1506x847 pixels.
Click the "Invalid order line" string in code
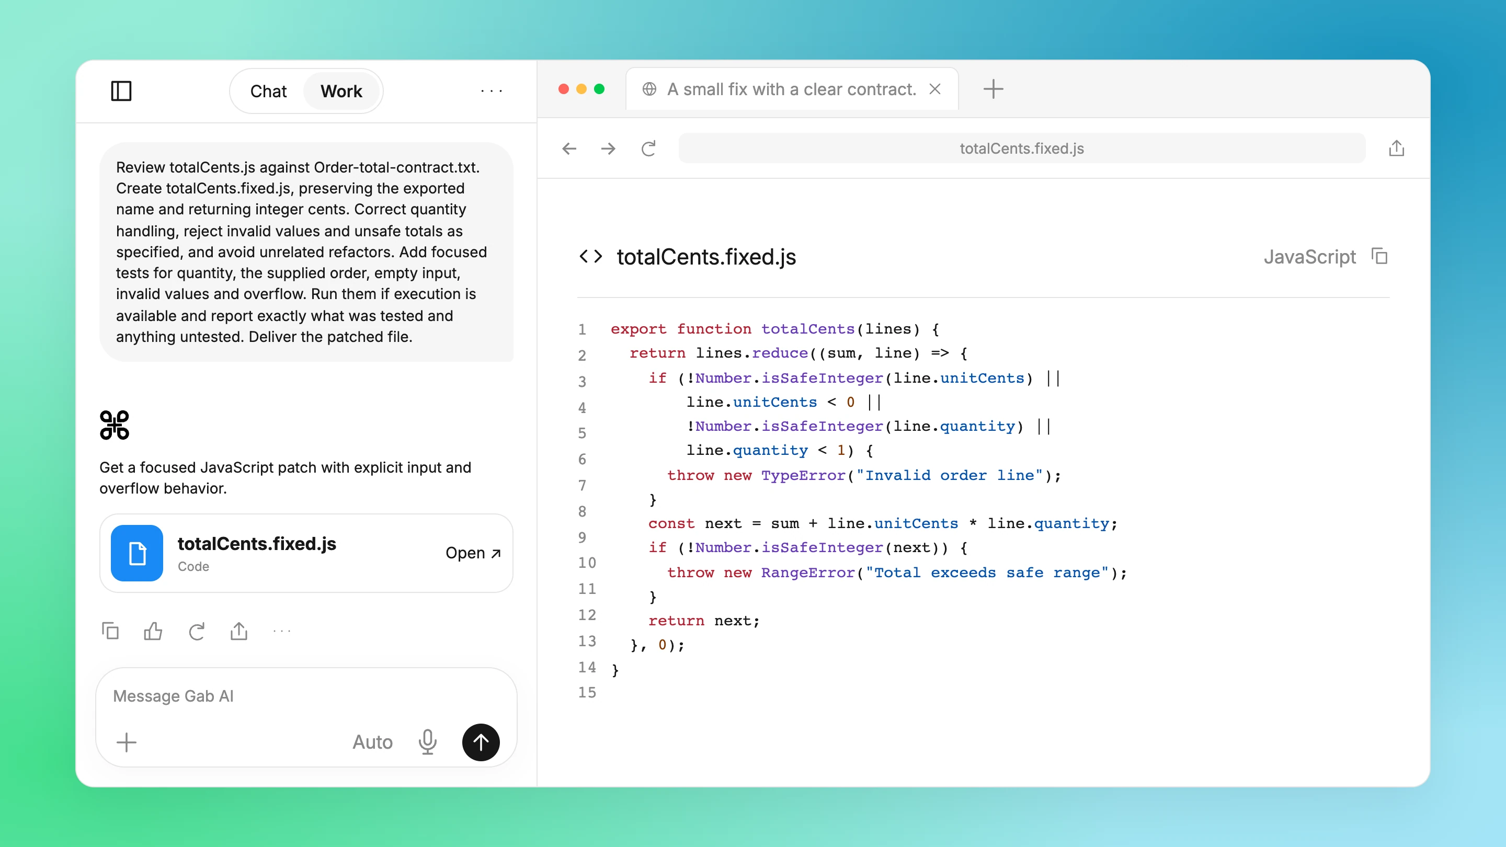coord(950,475)
